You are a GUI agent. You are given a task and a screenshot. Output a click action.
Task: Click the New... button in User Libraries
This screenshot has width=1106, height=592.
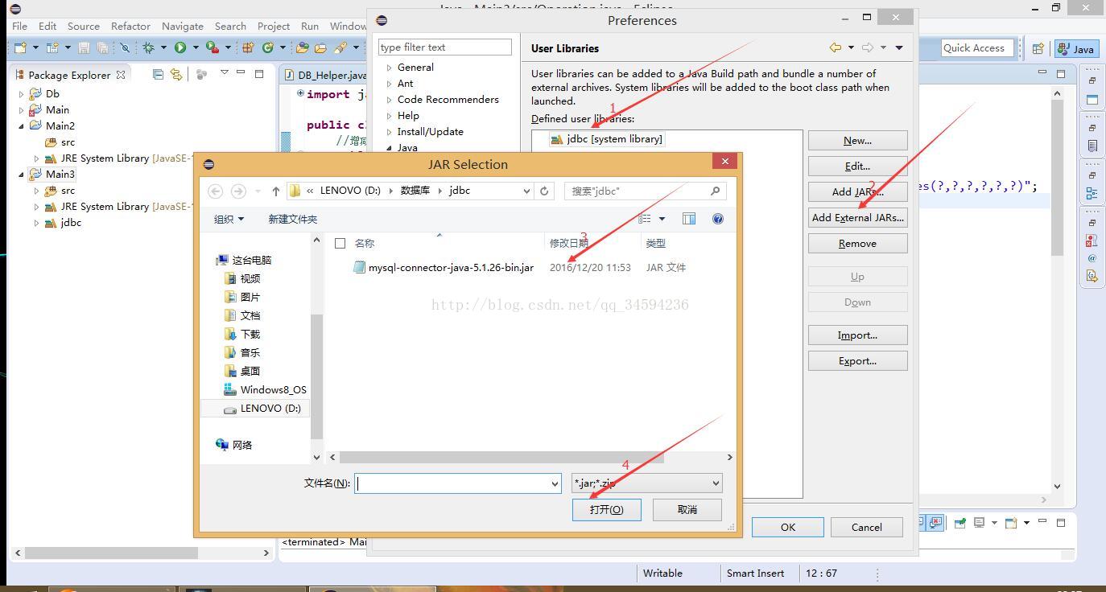pos(857,140)
